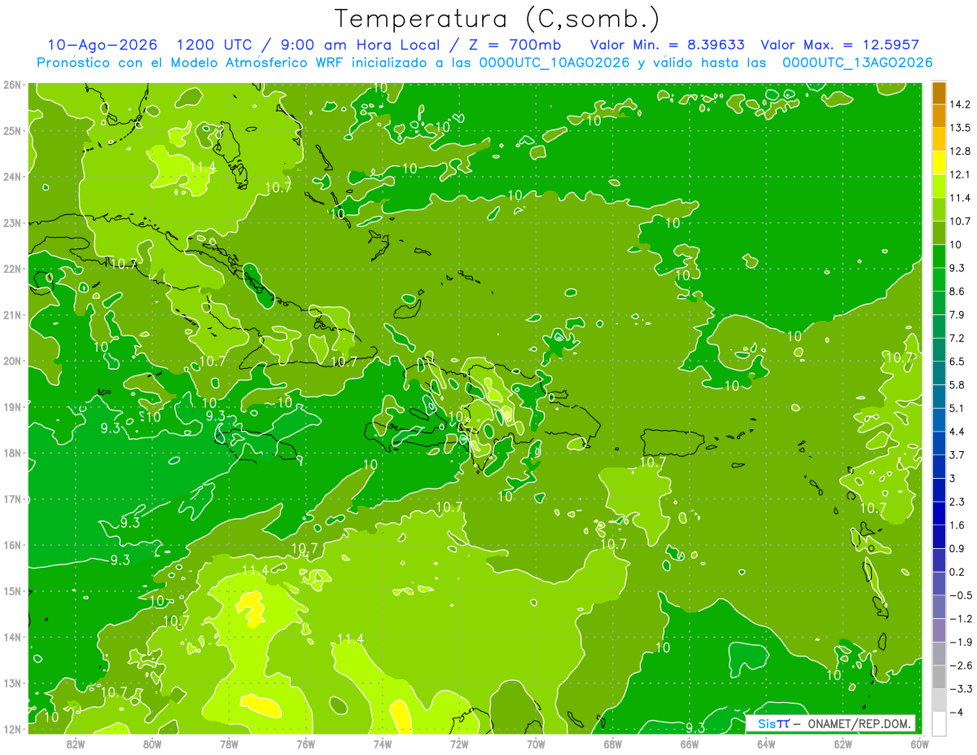Screen dimensions: 977x755
Task: Click the orange swatch between 13.5 and 14.2
Action: click(x=939, y=116)
